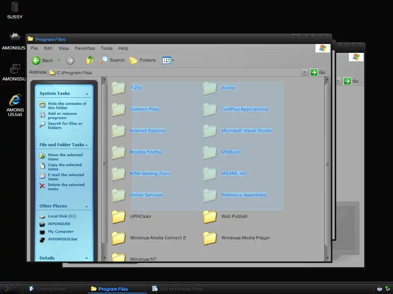The width and height of the screenshot is (393, 294).
Task: Click Move the selected items link
Action: [65, 157]
